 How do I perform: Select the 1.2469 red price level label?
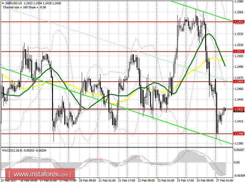pos(239,82)
